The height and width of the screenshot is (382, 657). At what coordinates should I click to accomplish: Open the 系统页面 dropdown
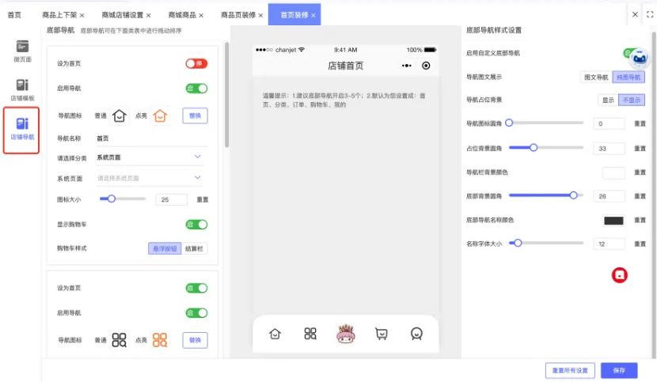tap(150, 178)
